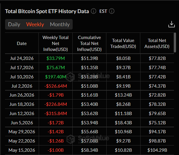
Task: Select the Jun 5,2026 date cell
Action: [22, 123]
